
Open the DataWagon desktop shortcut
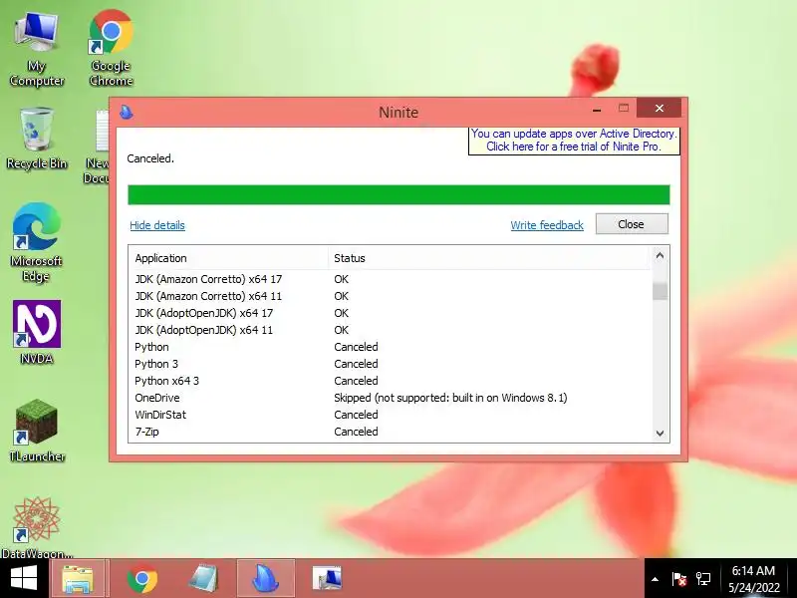pos(37,528)
